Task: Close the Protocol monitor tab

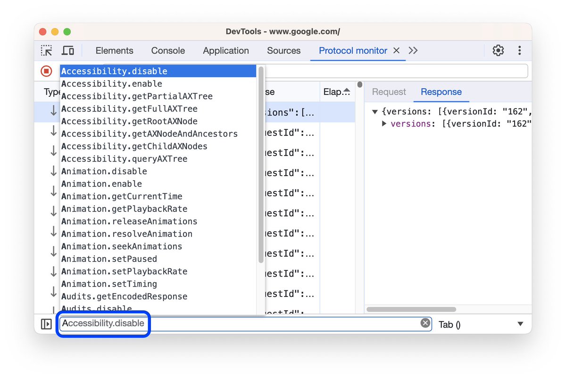Action: tap(396, 51)
